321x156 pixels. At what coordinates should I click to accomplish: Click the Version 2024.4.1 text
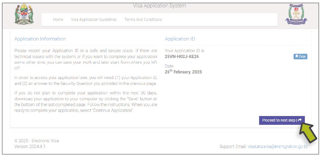[x=30, y=147]
